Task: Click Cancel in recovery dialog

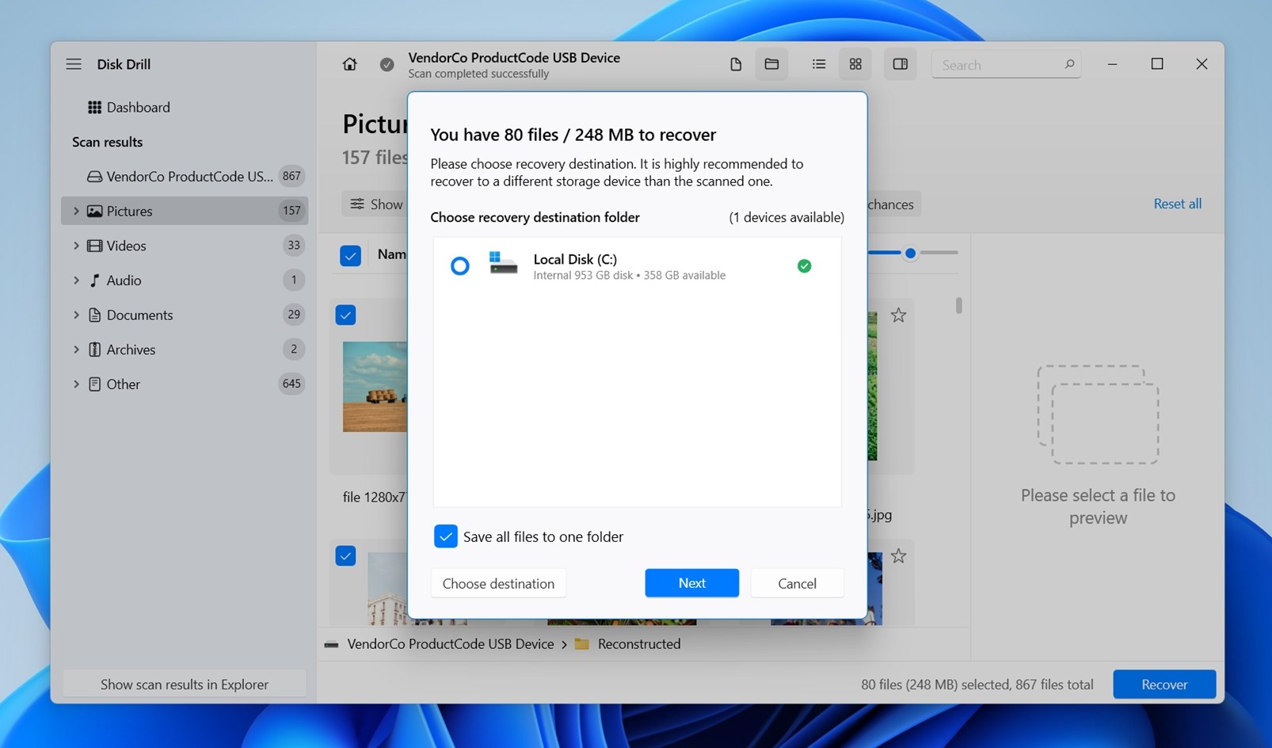Action: [x=797, y=583]
